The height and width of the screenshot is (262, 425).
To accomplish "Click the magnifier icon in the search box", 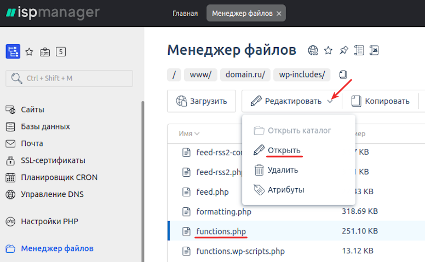I will 16,78.
